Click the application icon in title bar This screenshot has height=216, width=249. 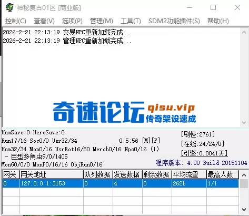tap(10, 7)
